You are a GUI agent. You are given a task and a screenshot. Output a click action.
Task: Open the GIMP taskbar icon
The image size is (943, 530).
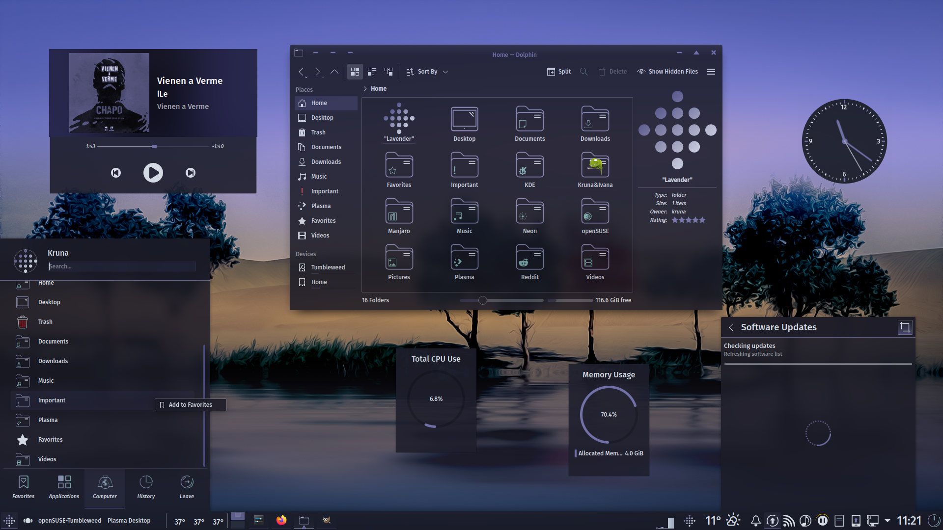point(327,520)
